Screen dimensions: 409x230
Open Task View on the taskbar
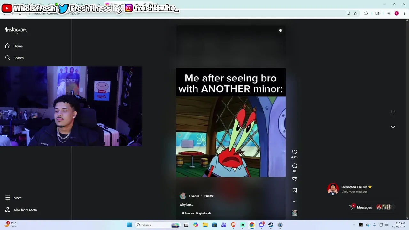[x=186, y=225]
